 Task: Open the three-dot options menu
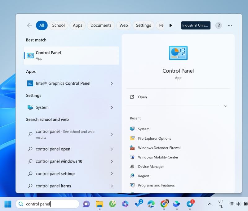click(230, 25)
